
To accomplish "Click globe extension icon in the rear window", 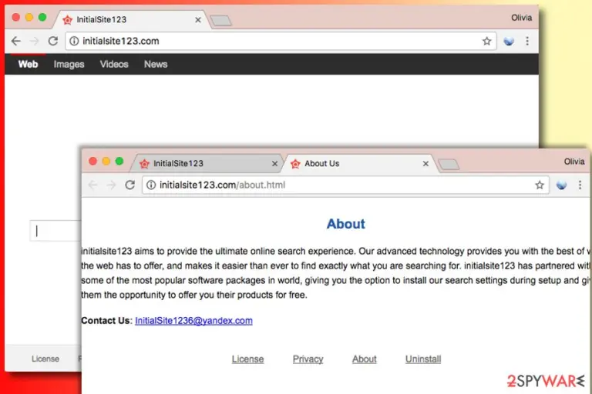I will 509,41.
